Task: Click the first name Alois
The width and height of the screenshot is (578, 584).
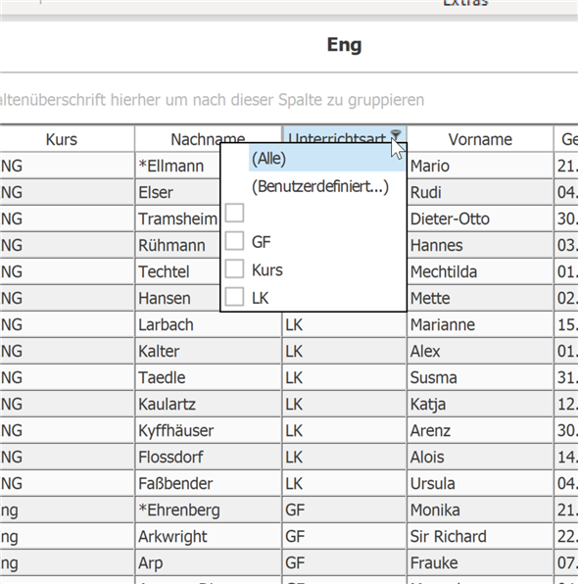Action: 427,457
